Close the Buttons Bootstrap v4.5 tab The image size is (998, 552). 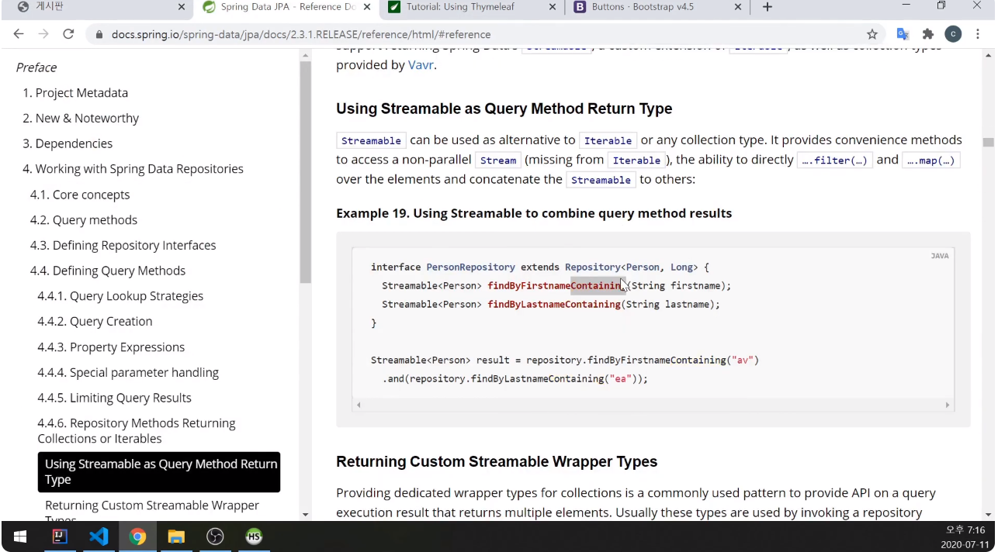coord(737,7)
